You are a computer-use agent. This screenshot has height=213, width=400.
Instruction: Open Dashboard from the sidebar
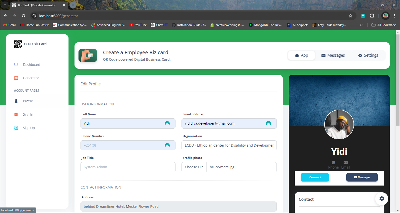31,65
